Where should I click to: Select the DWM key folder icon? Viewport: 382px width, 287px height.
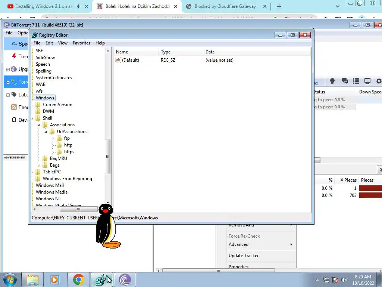38,111
